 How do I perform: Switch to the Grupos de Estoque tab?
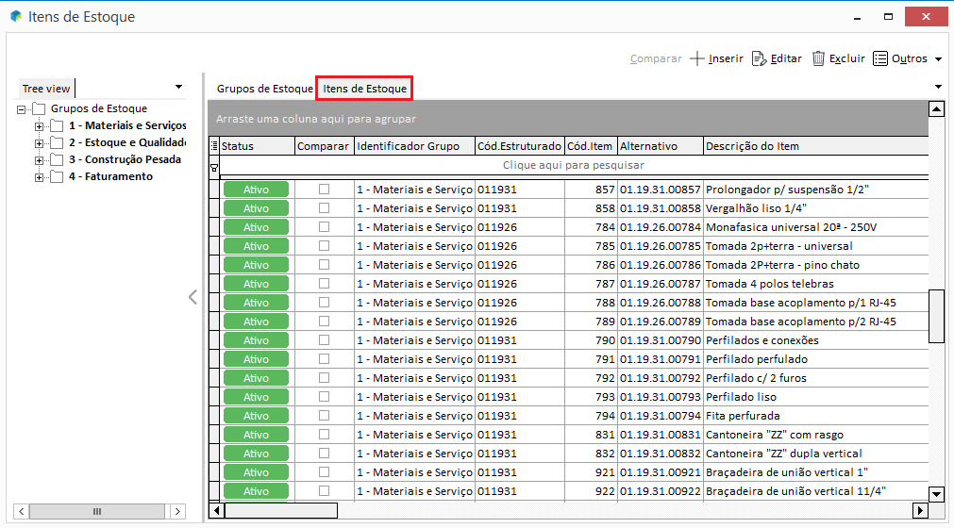264,89
